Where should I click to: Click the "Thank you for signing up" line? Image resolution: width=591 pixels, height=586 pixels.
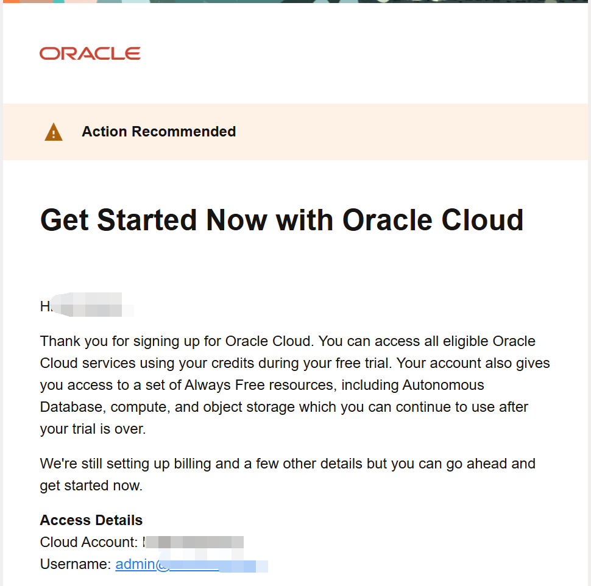pyautogui.click(x=288, y=341)
